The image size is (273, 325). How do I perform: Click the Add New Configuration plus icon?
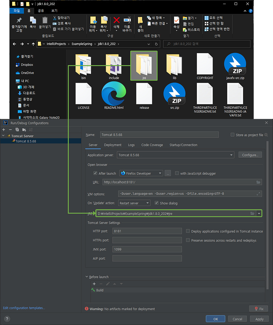coord(3,130)
